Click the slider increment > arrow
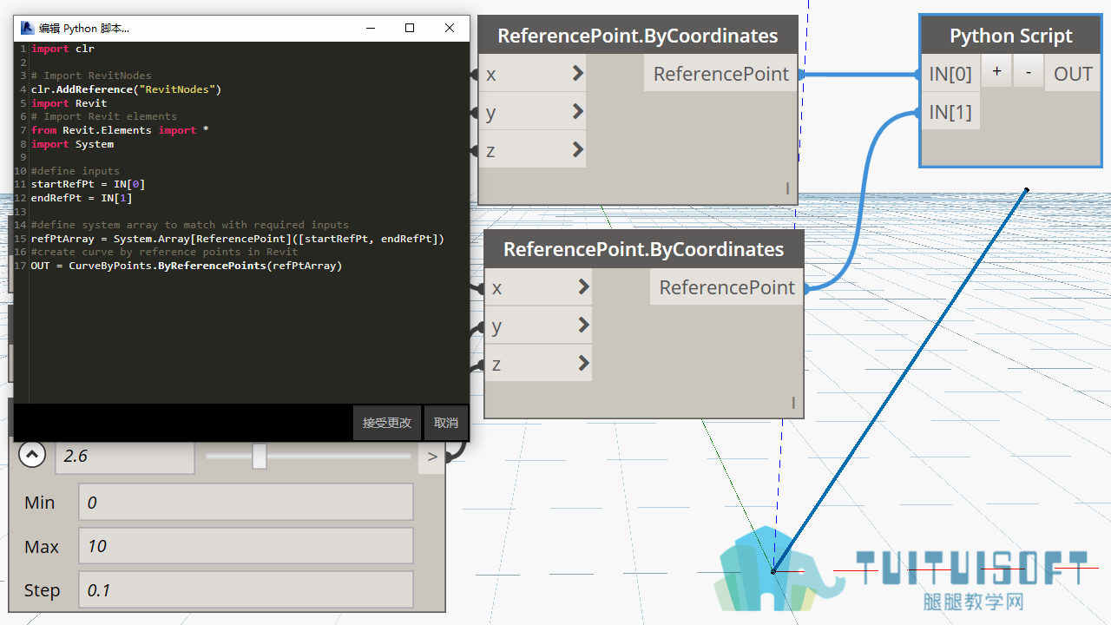This screenshot has height=625, width=1111. (x=432, y=457)
